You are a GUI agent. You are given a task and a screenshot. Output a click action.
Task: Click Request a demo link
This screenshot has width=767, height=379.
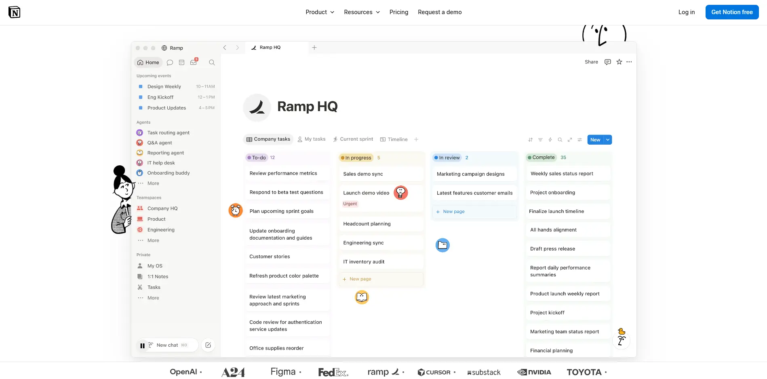click(440, 12)
